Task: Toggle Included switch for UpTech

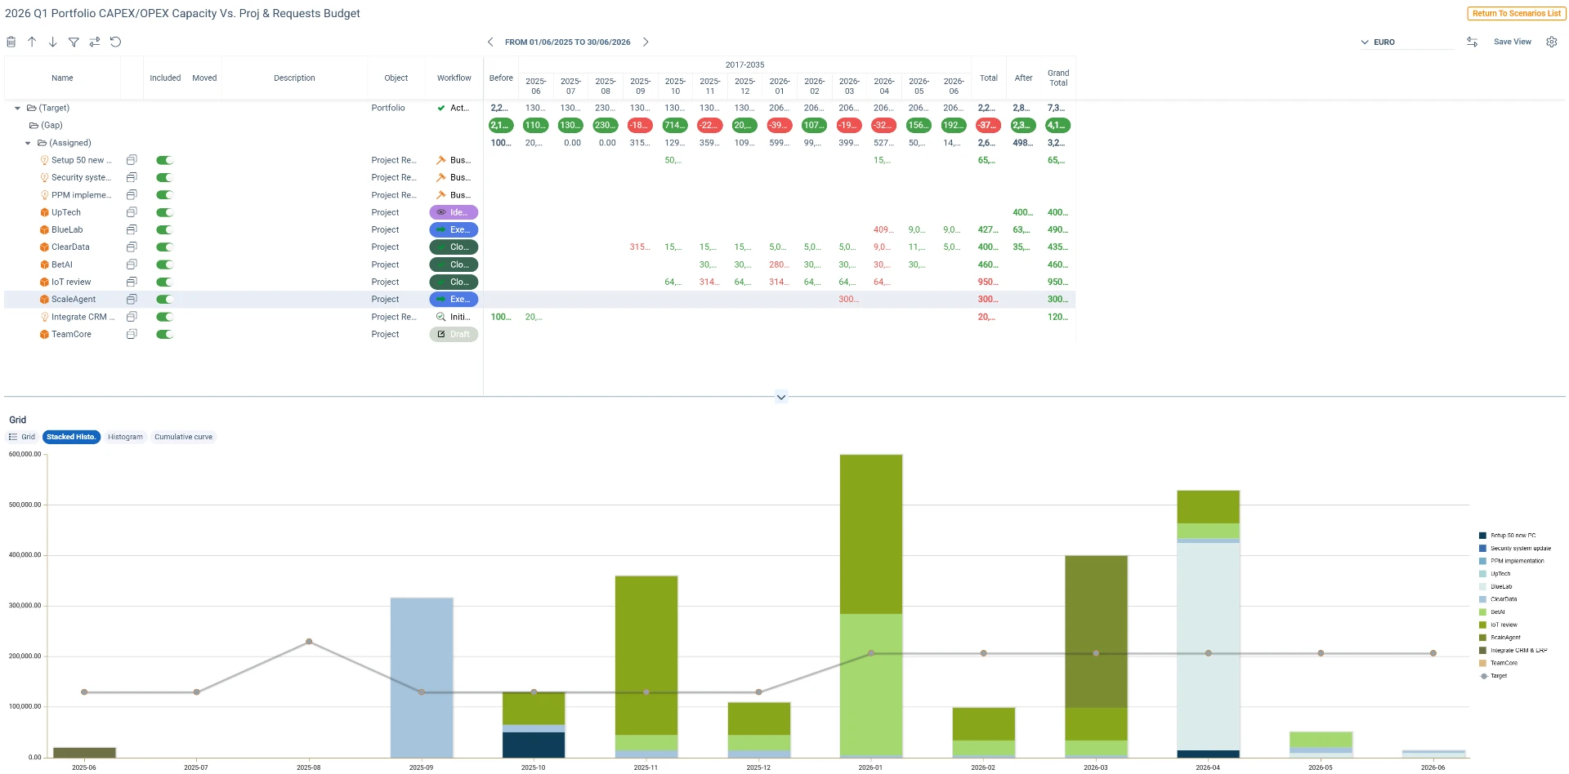Action: pyautogui.click(x=165, y=212)
